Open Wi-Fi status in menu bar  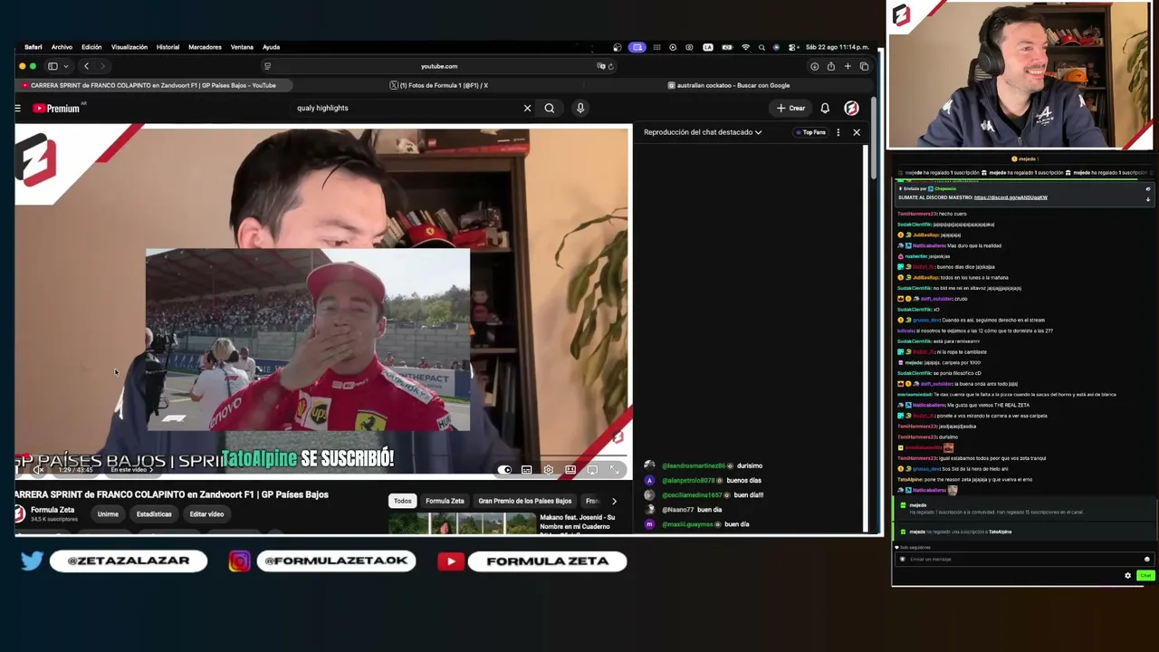745,47
